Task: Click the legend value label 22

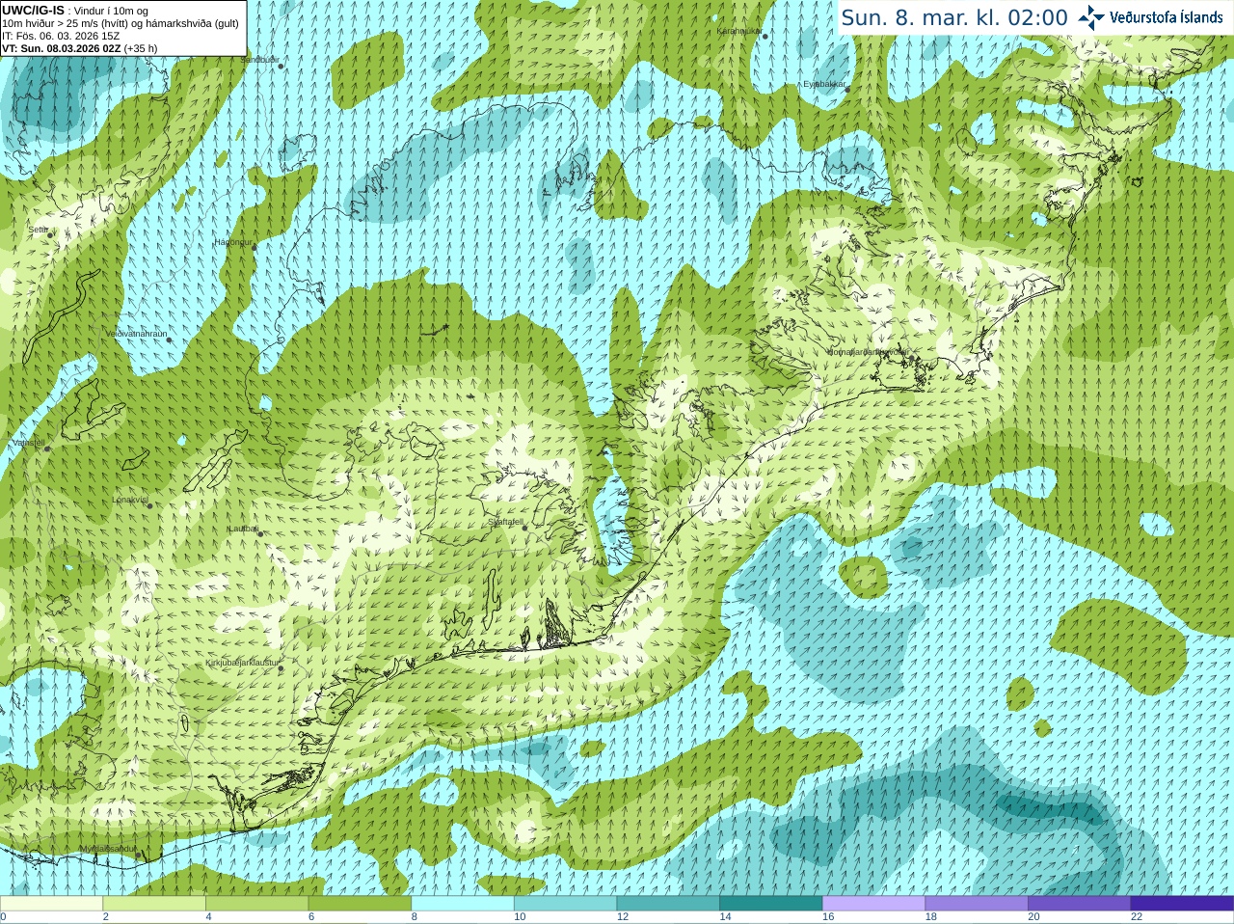Action: [x=1137, y=917]
